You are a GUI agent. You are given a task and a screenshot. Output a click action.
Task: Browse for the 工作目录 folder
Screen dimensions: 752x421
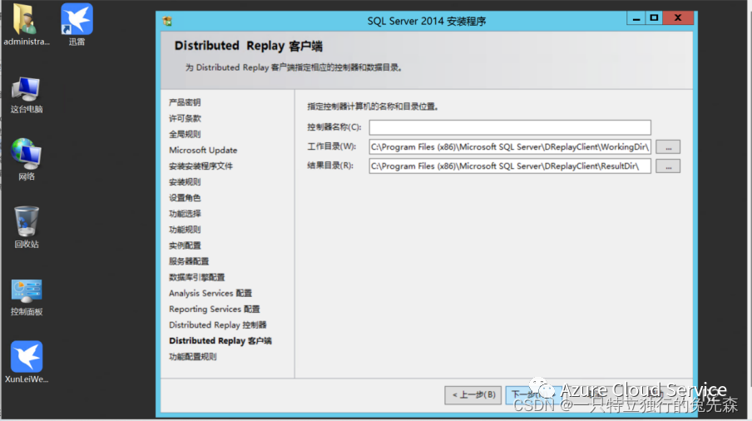point(668,147)
